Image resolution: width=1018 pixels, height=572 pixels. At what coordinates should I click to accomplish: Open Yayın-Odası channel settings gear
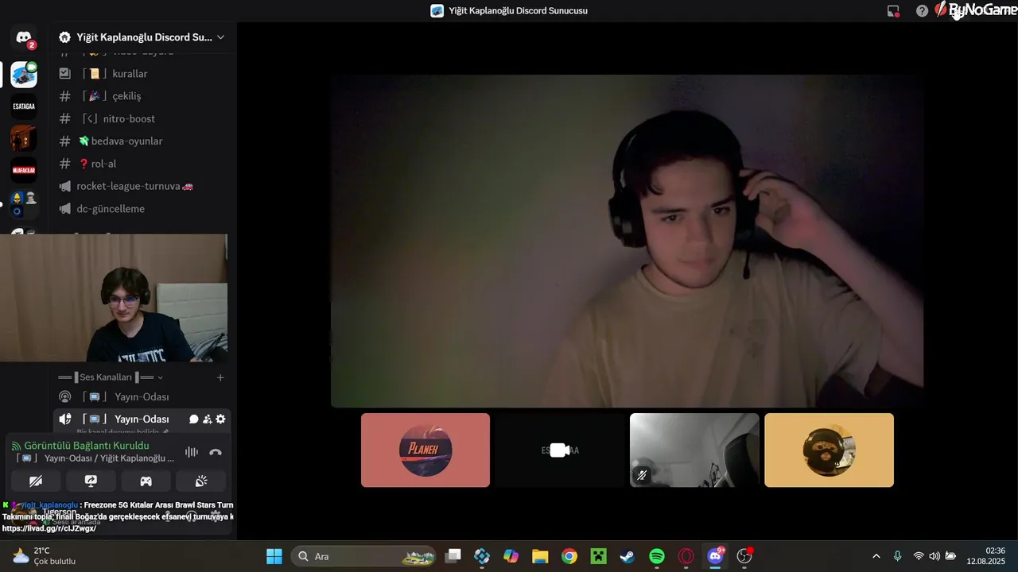220,419
